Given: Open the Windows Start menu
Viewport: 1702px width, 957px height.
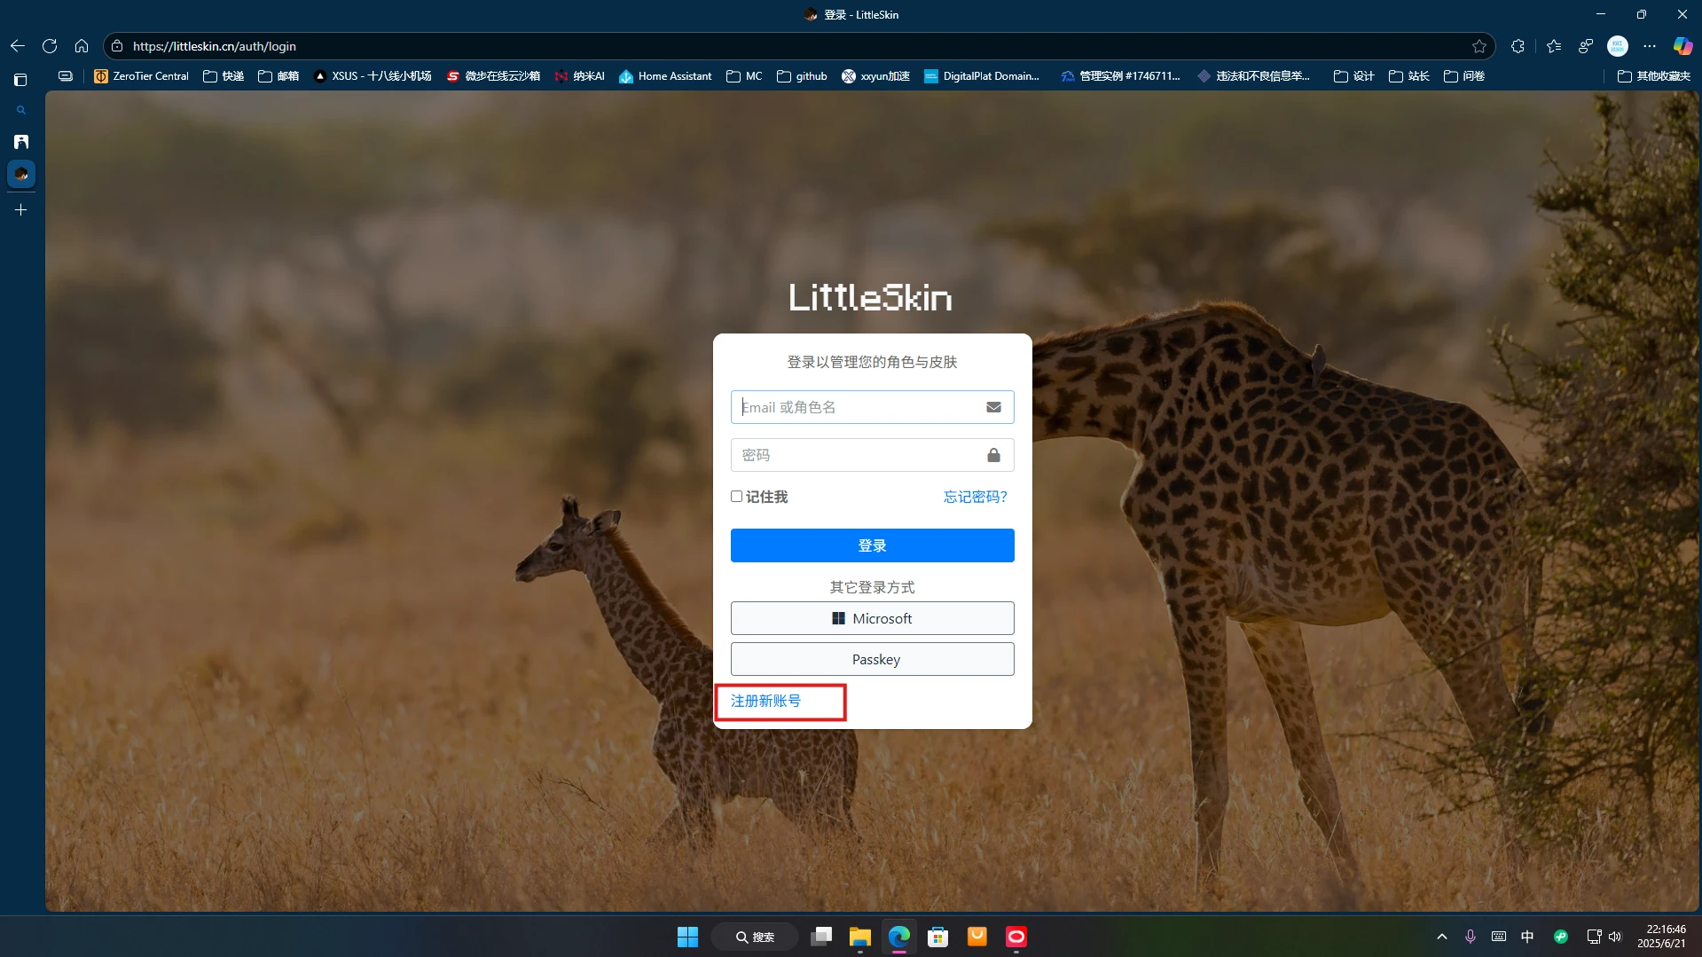Looking at the screenshot, I should [687, 937].
